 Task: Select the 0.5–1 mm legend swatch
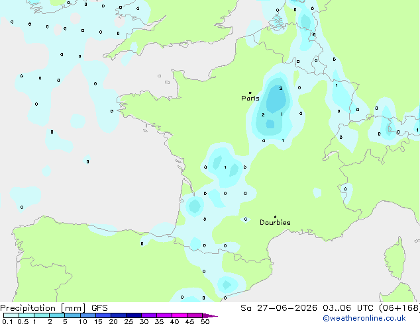[26, 315]
